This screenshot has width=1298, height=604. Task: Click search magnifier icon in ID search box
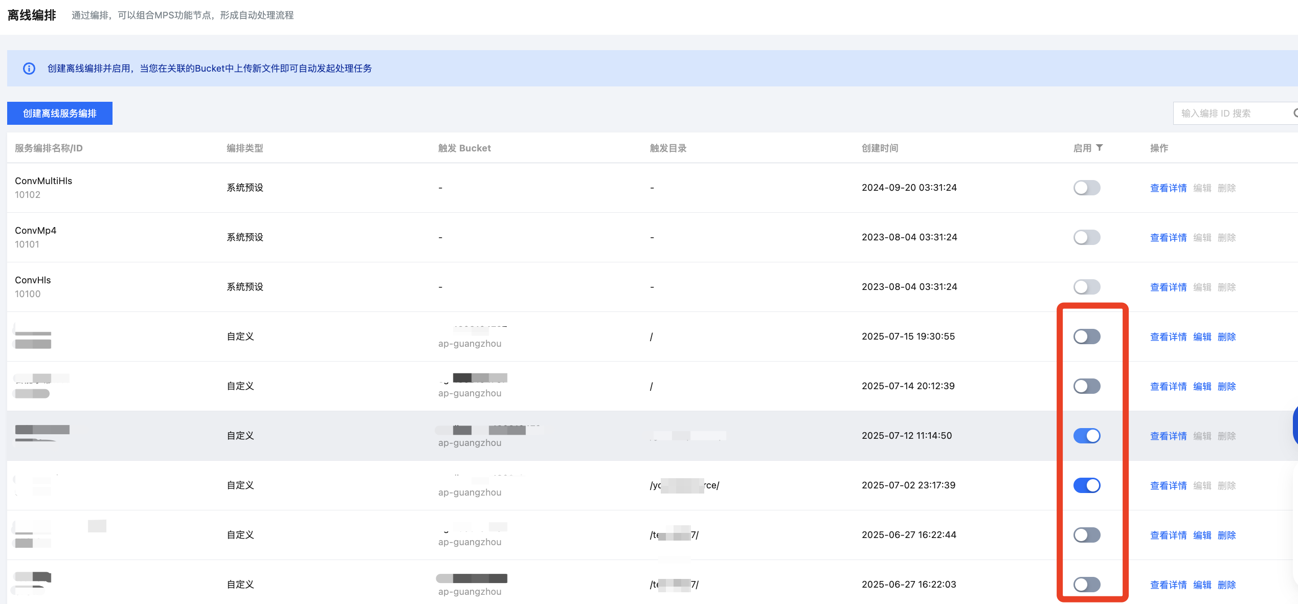(x=1295, y=113)
